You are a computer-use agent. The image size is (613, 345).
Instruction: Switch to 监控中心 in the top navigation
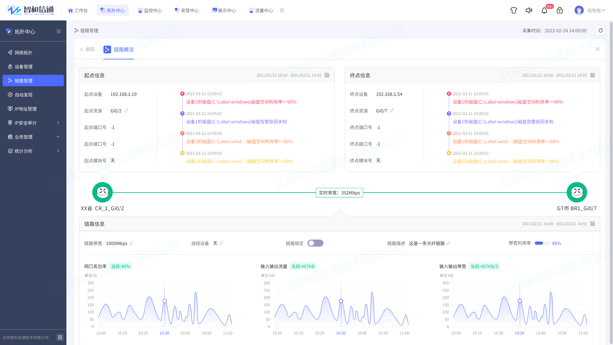(150, 10)
